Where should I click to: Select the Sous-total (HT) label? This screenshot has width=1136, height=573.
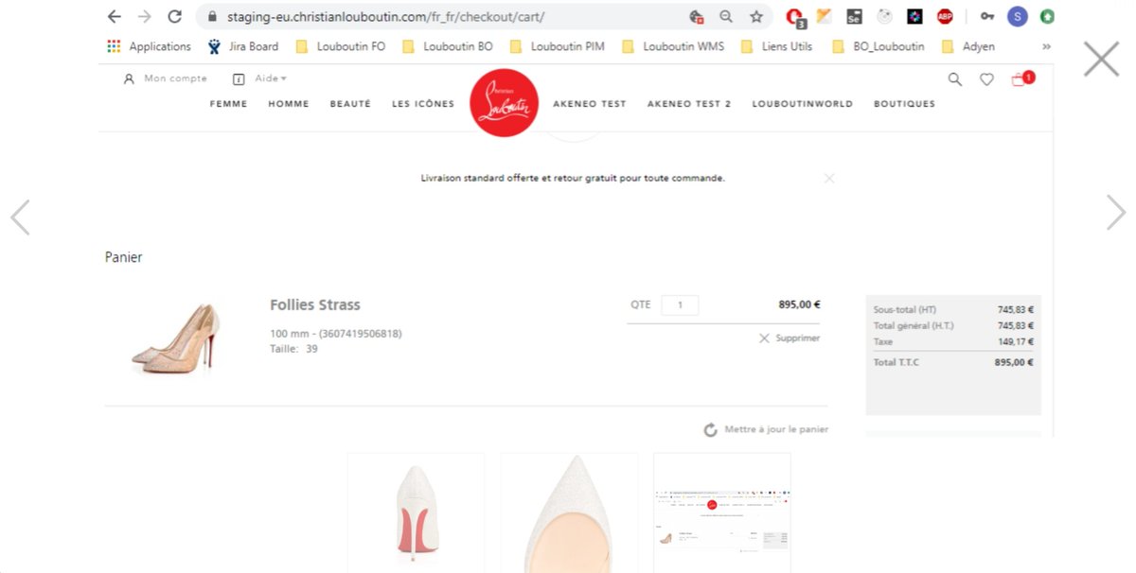coord(905,309)
